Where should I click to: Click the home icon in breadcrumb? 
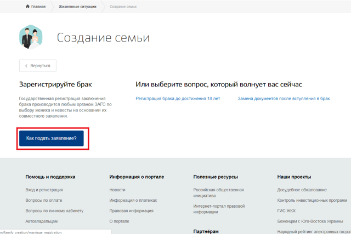pyautogui.click(x=27, y=6)
